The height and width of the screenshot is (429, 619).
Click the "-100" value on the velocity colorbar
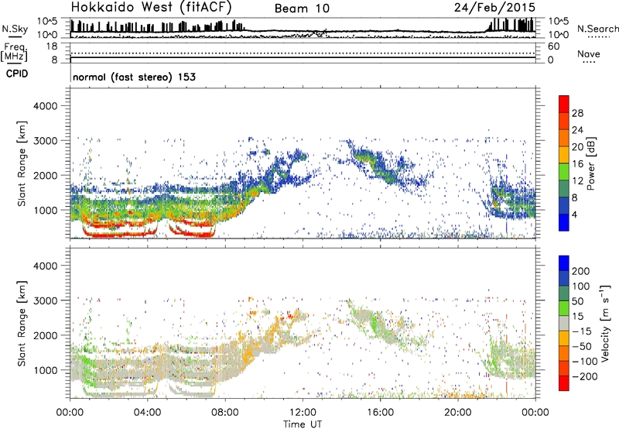pos(585,362)
